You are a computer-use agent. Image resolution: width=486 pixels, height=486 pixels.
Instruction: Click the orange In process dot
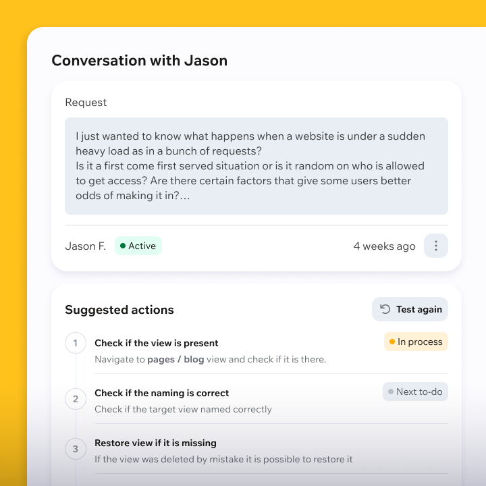[391, 342]
